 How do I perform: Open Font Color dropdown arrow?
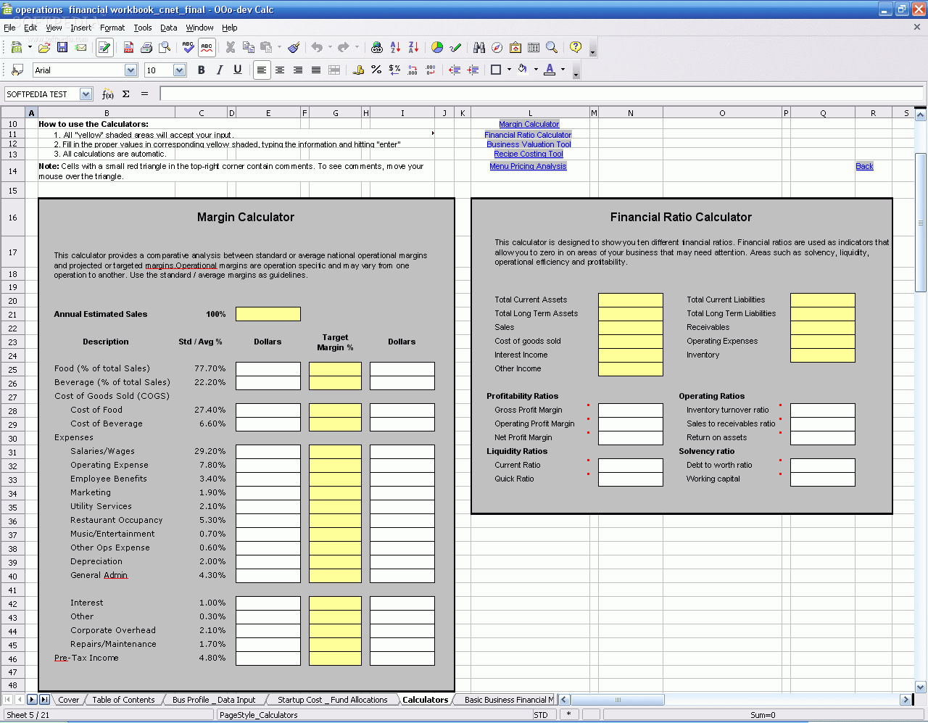(x=563, y=70)
